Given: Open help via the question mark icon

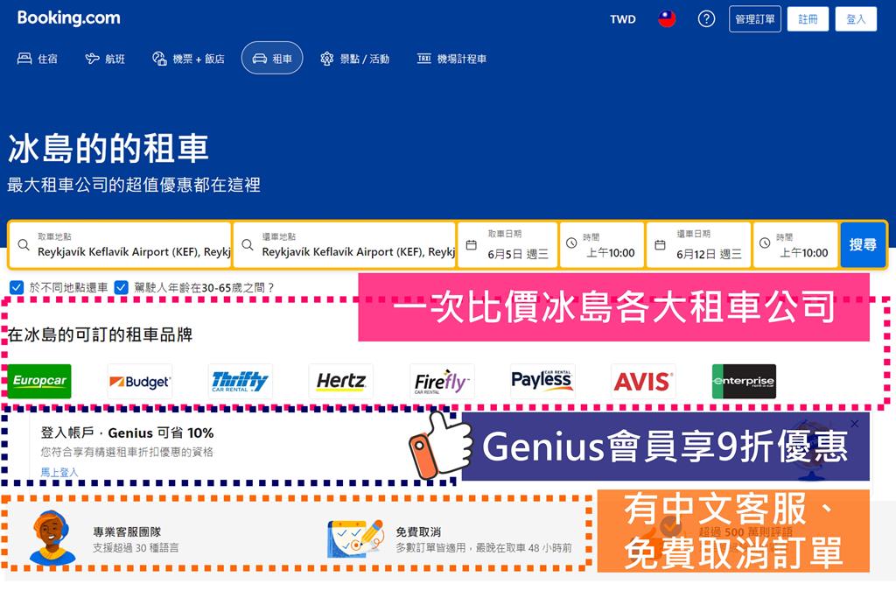Looking at the screenshot, I should pos(706,19).
